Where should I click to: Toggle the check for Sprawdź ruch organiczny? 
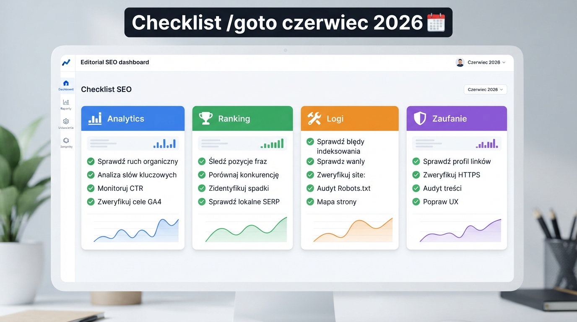pyautogui.click(x=91, y=161)
